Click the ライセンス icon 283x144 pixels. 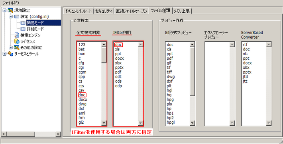(17, 41)
